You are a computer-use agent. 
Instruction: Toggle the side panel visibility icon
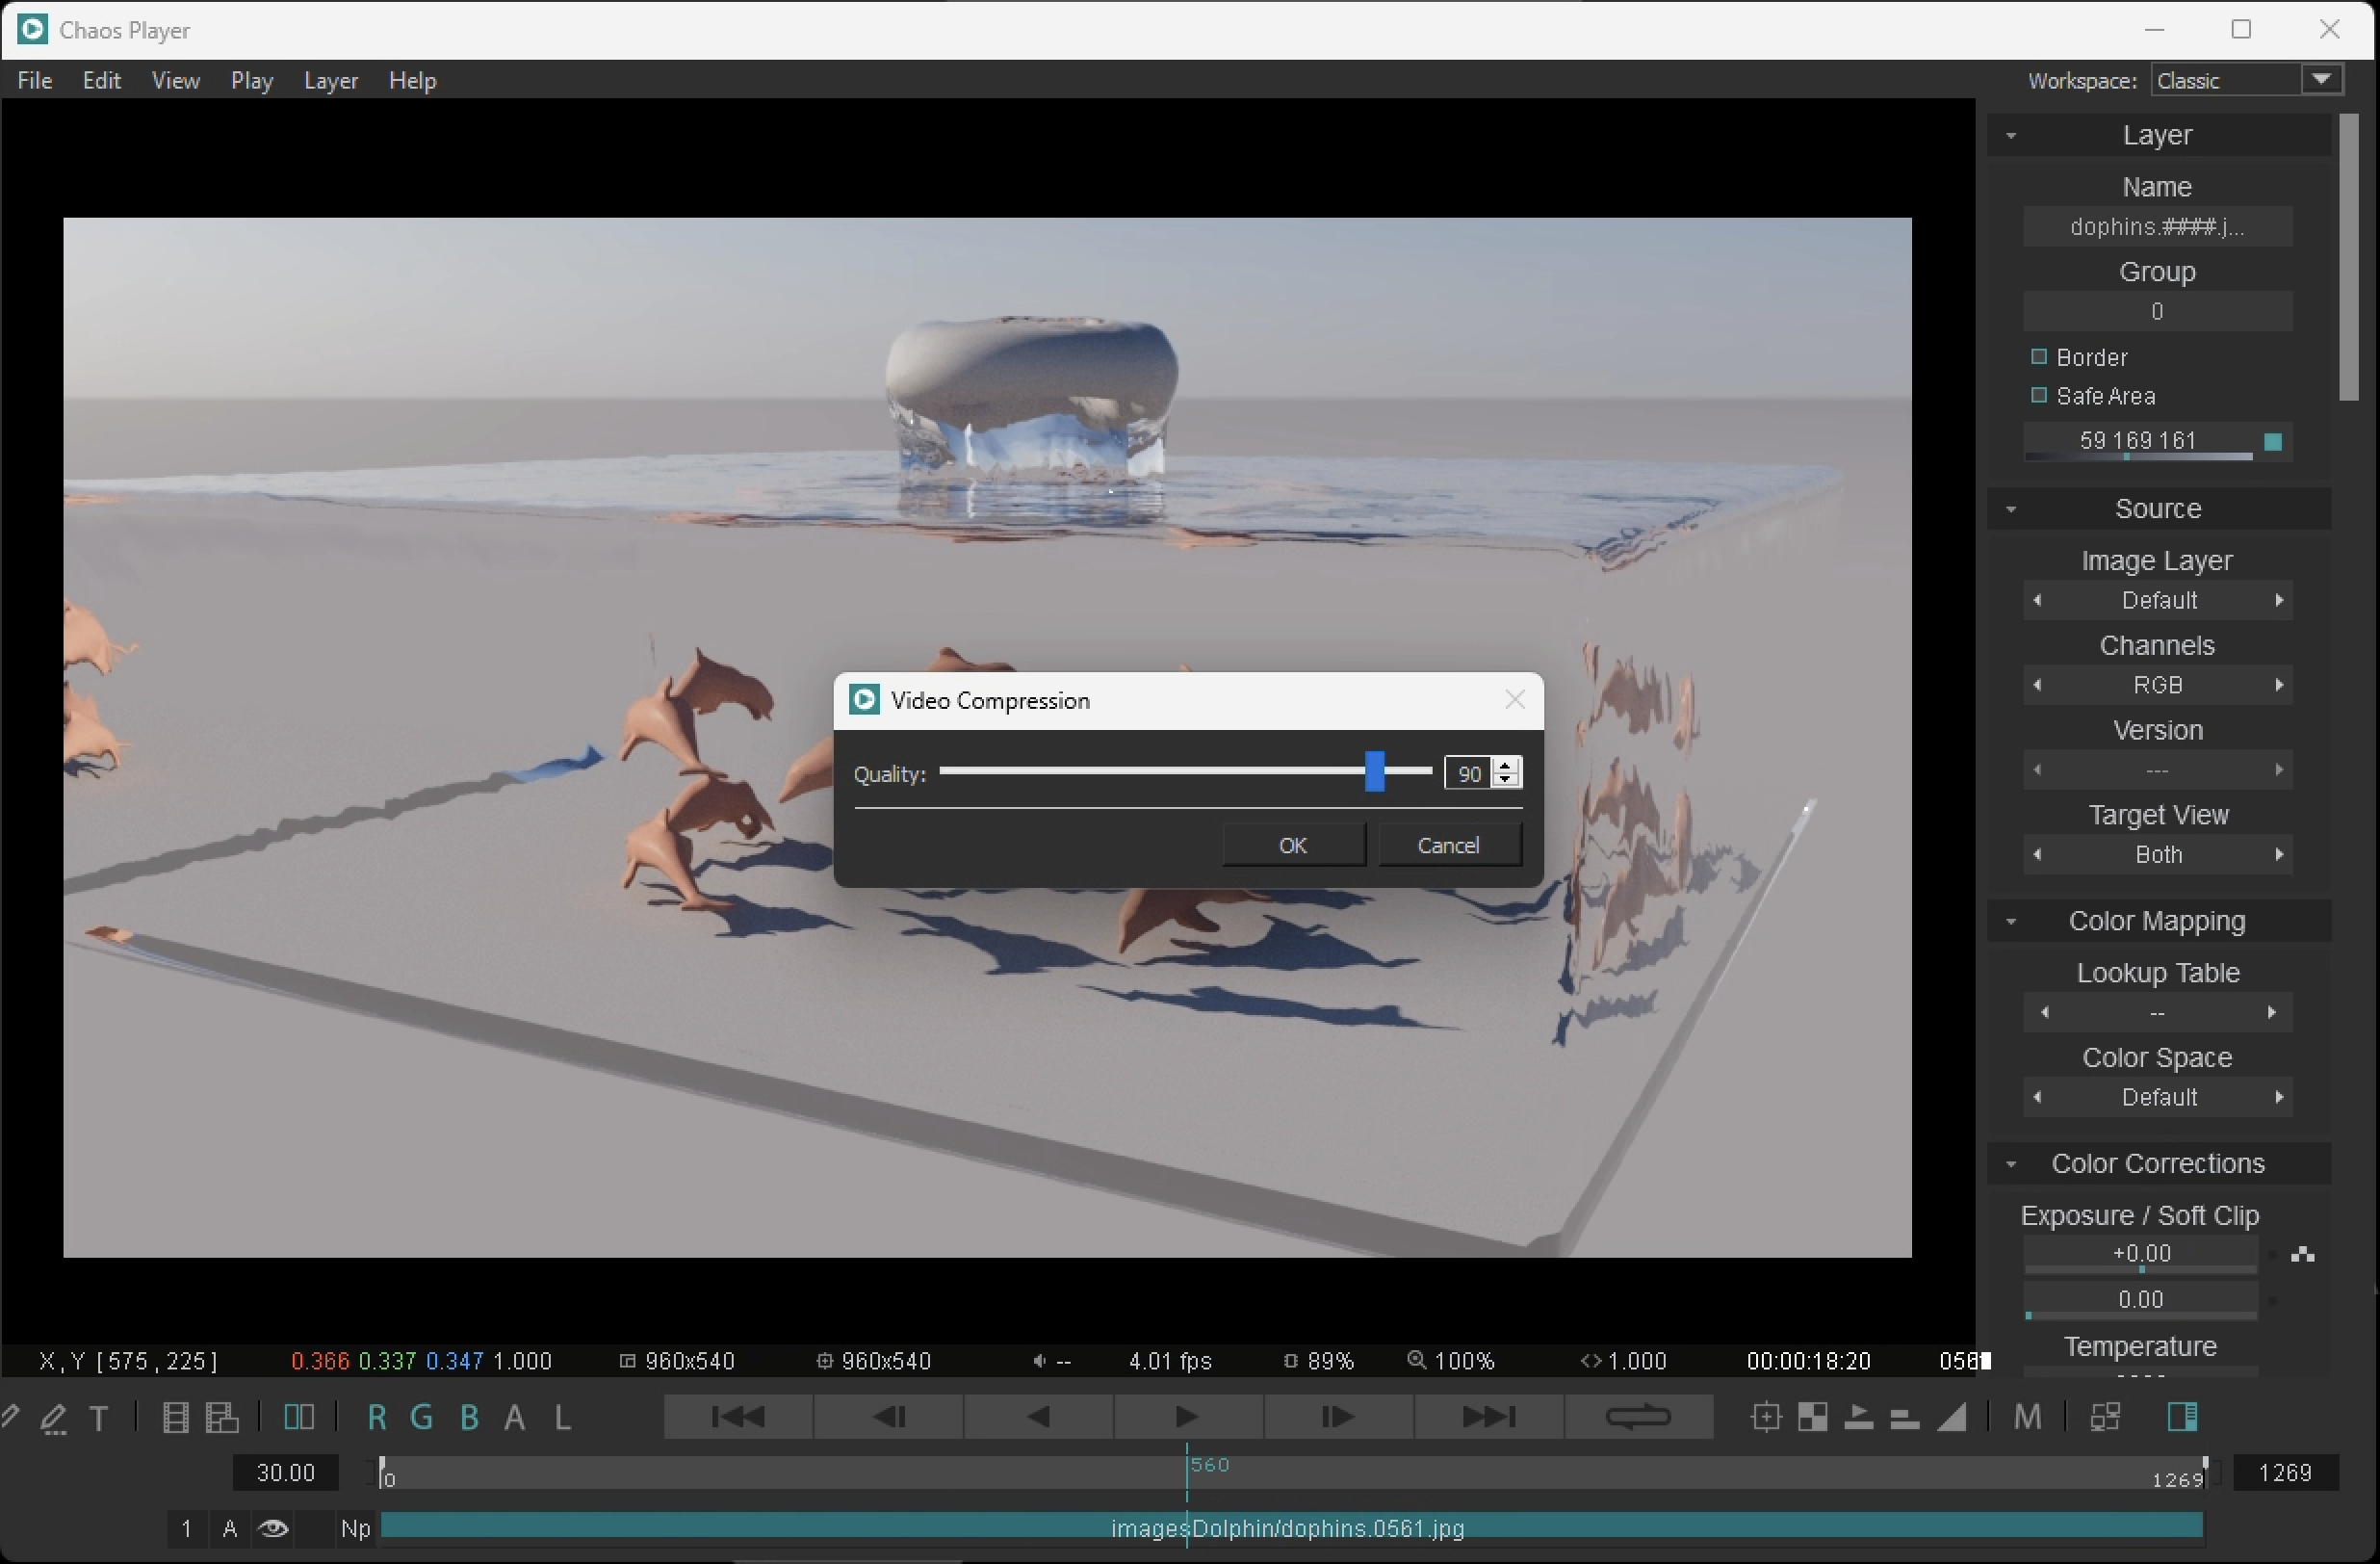pos(2182,1418)
